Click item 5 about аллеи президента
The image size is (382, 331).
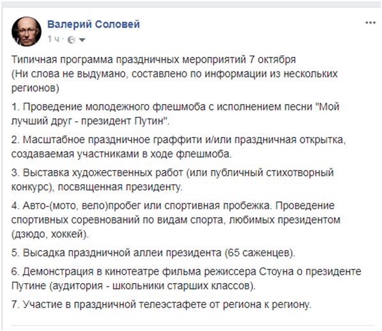click(153, 253)
